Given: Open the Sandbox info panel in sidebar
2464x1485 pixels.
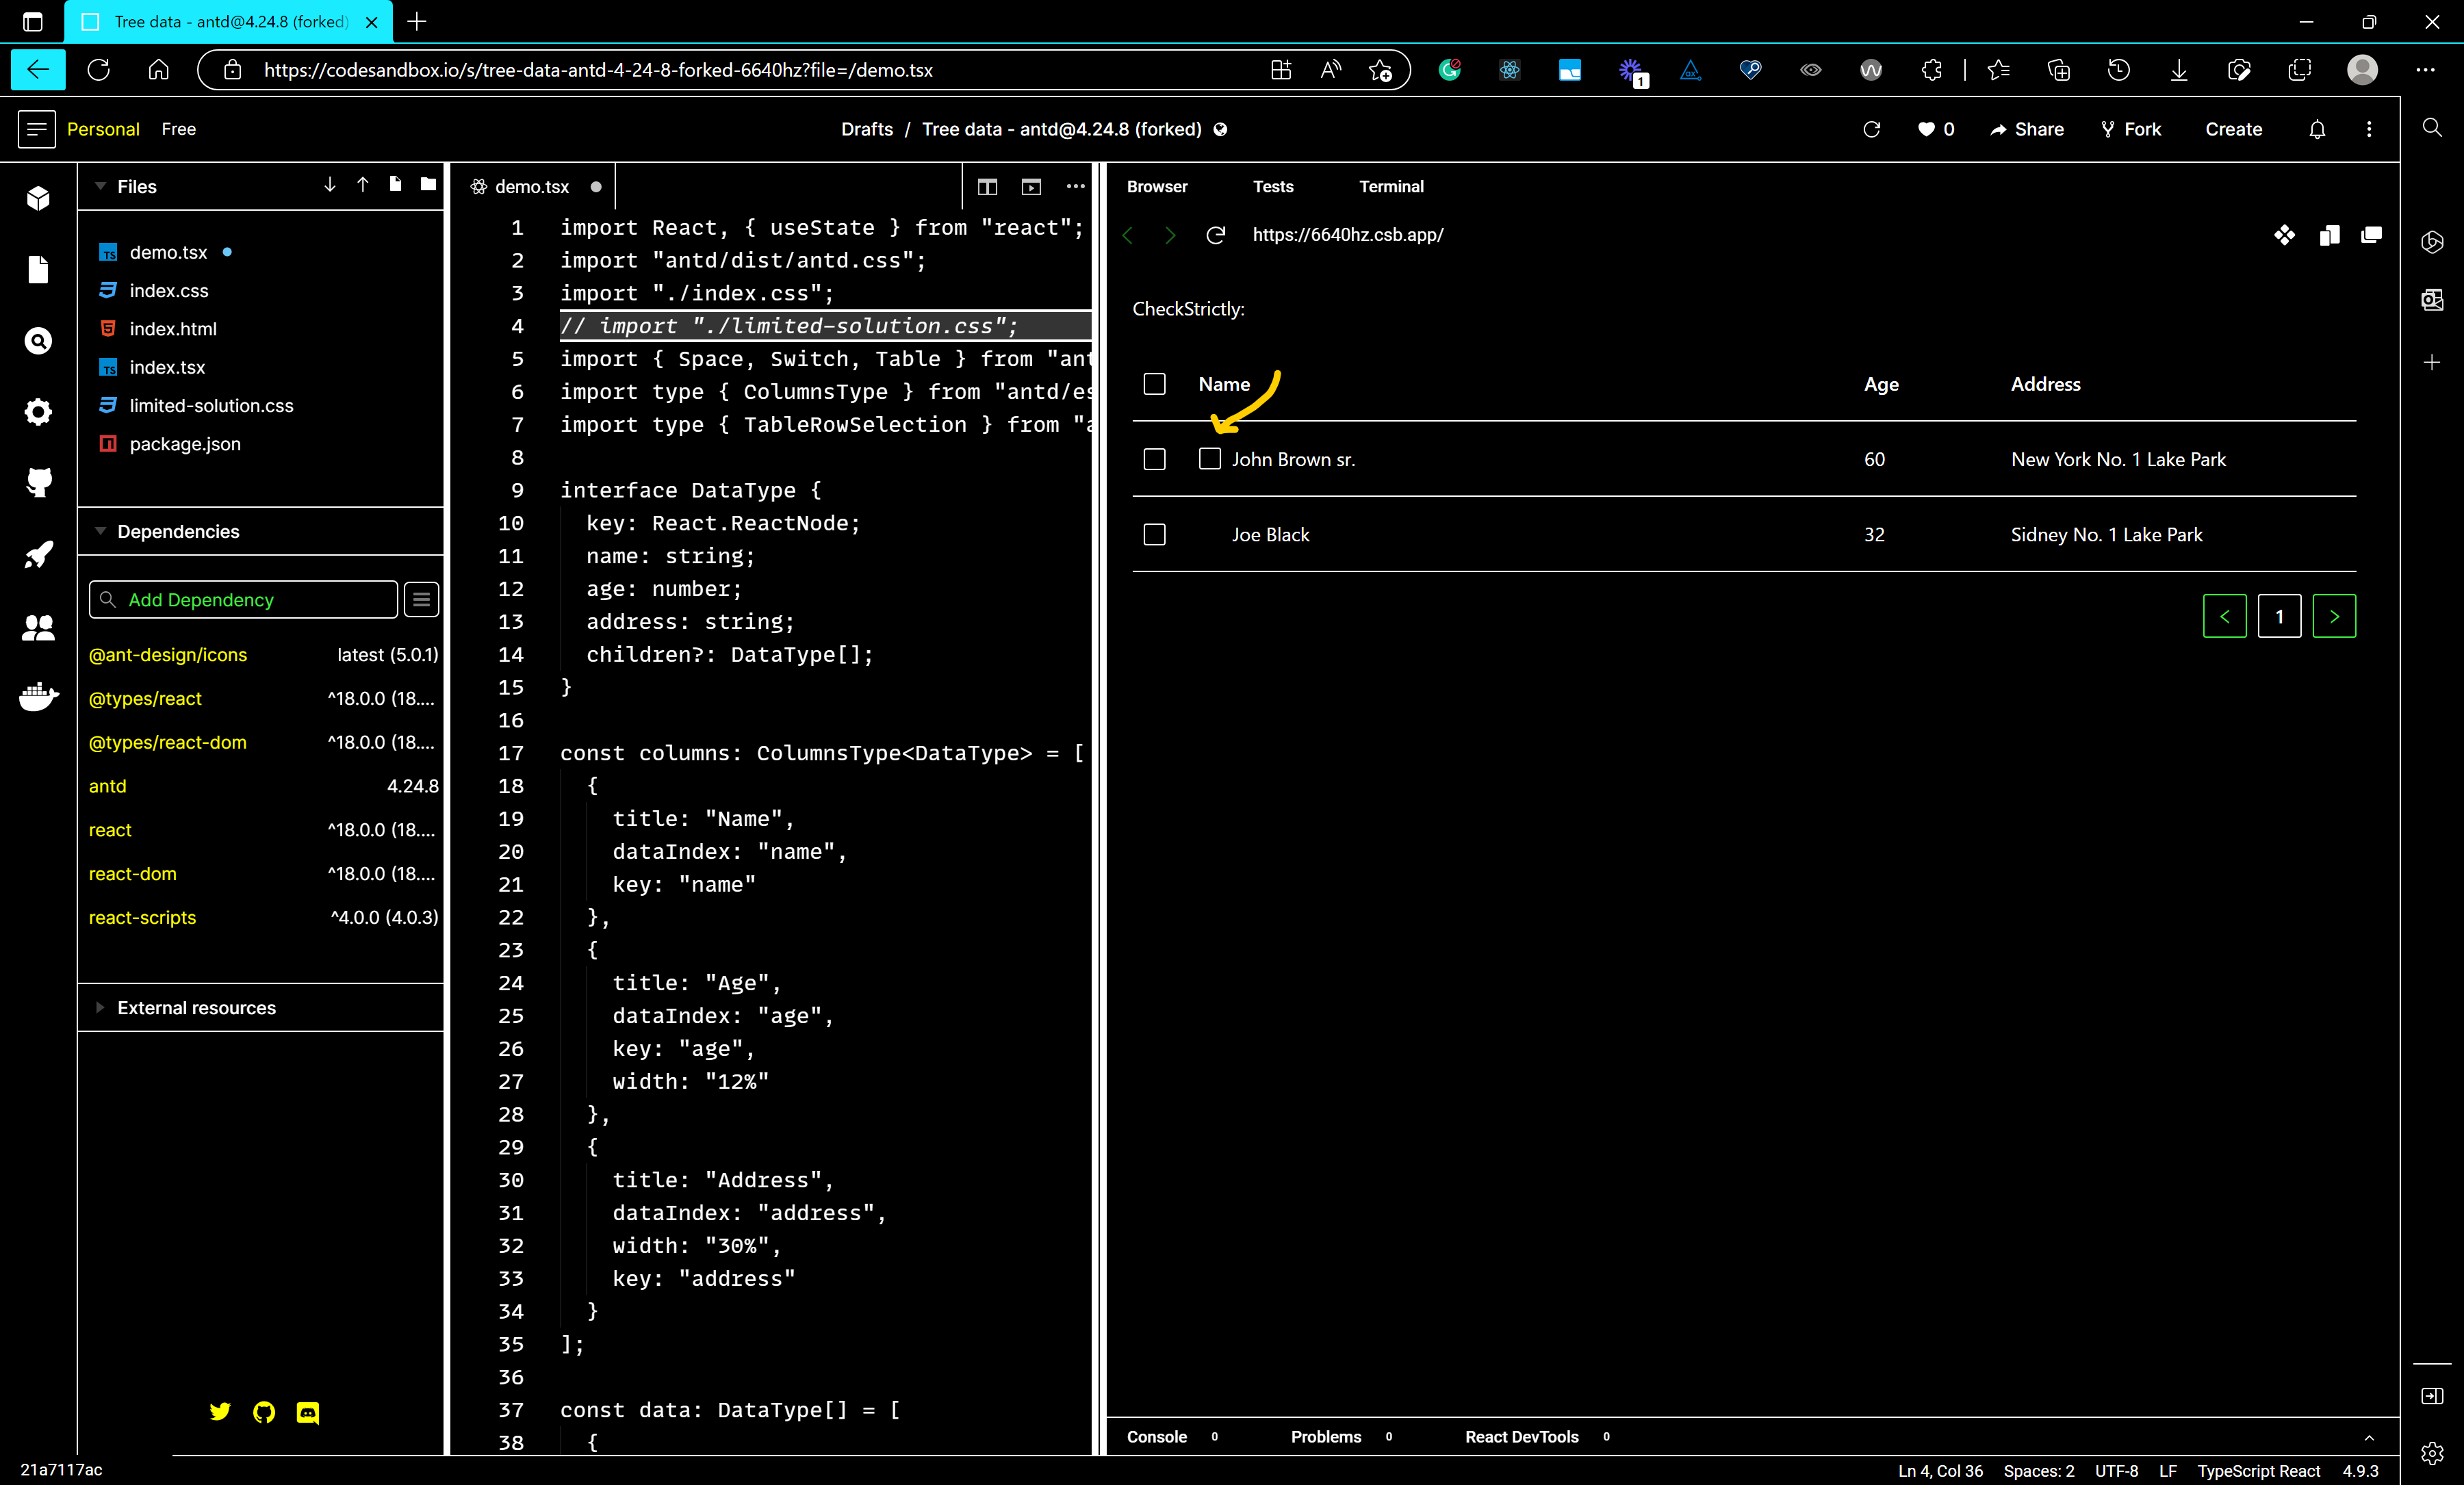Looking at the screenshot, I should (x=37, y=198).
